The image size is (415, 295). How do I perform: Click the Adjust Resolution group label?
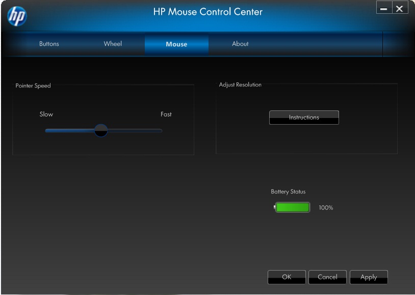pyautogui.click(x=240, y=85)
